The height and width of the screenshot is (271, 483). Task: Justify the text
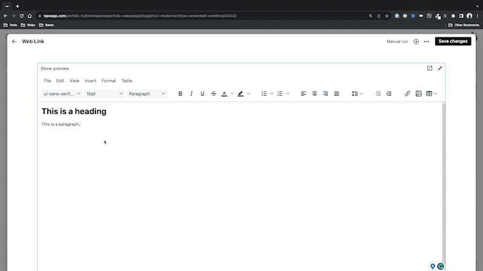(x=337, y=94)
